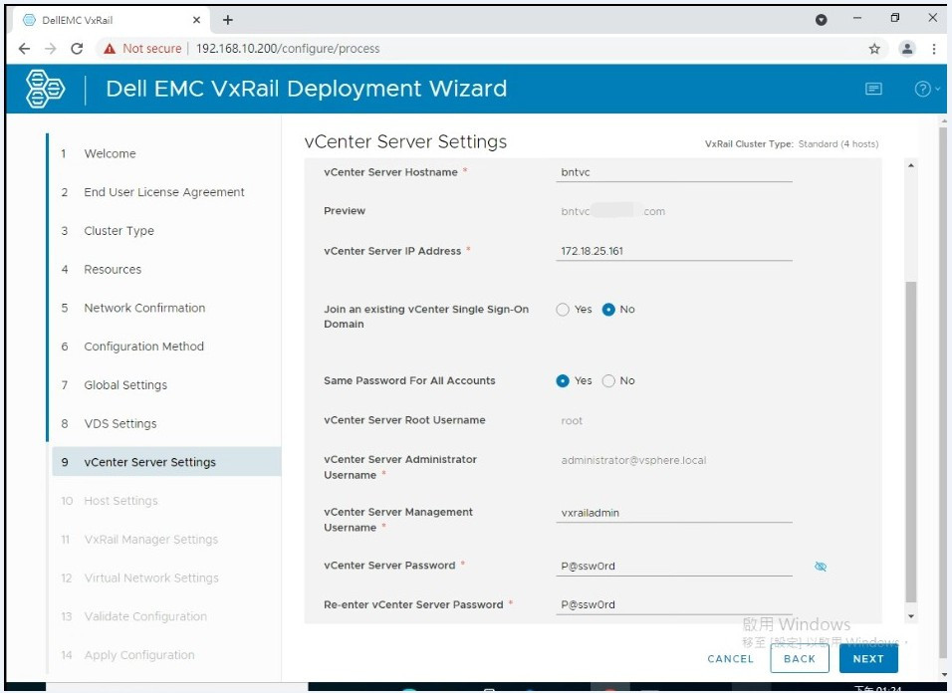Viewport: 952px width, 693px height.
Task: Click the administrator@vsphere.local username text
Action: coord(633,461)
